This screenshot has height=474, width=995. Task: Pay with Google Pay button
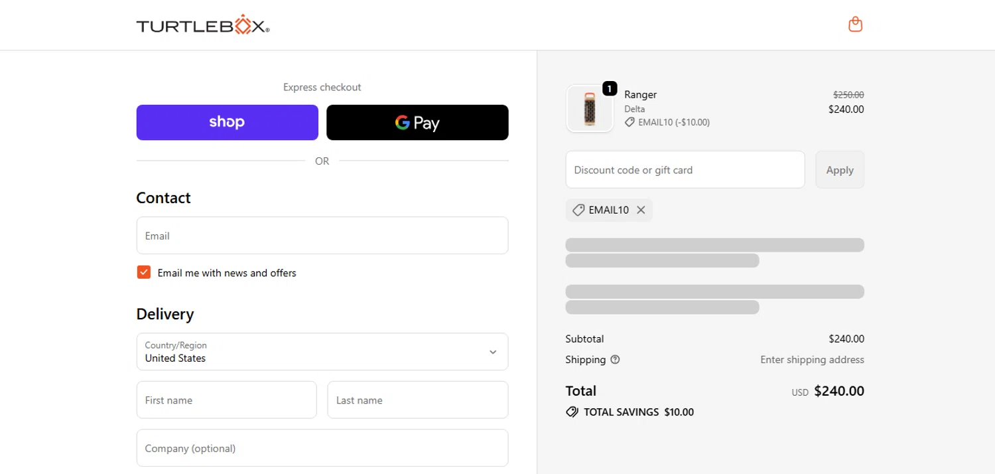click(417, 122)
